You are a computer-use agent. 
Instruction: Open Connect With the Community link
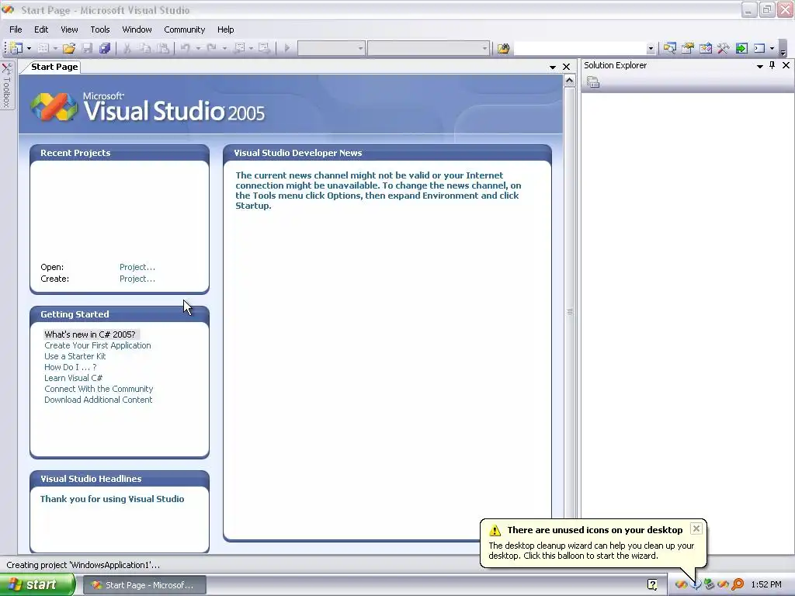(x=99, y=390)
